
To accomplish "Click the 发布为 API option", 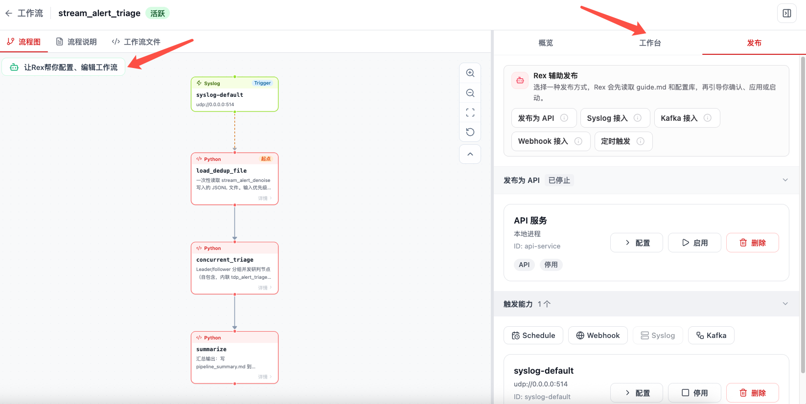I will click(x=544, y=118).
